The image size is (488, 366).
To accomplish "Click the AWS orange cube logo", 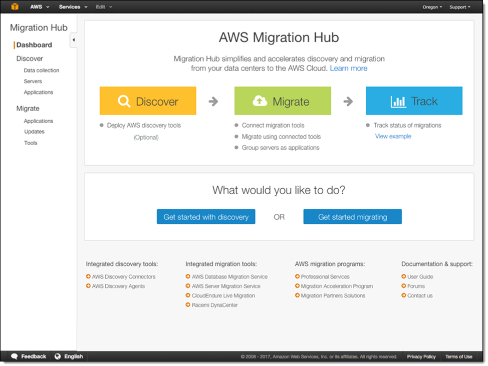I will click(x=15, y=7).
